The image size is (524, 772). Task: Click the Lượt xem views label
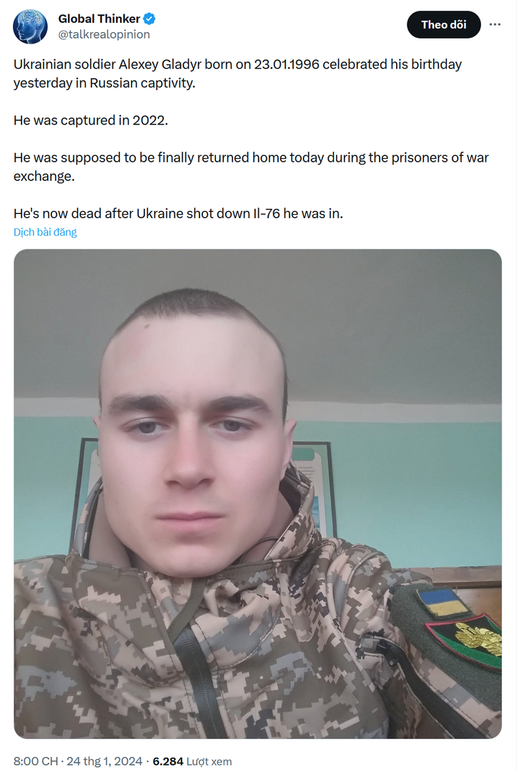(x=209, y=761)
